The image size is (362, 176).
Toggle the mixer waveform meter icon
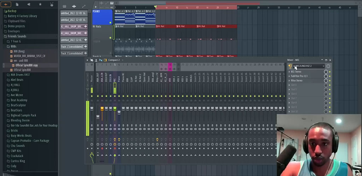click(x=101, y=60)
